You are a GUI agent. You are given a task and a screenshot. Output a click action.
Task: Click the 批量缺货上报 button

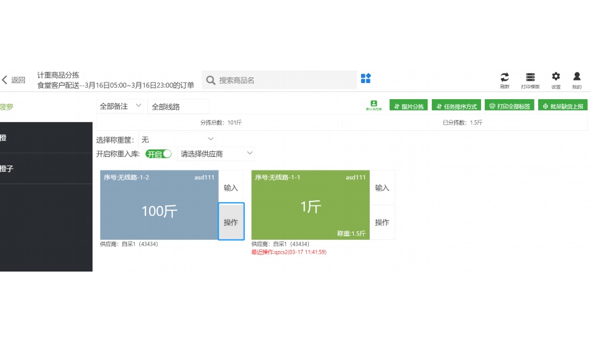(x=562, y=106)
